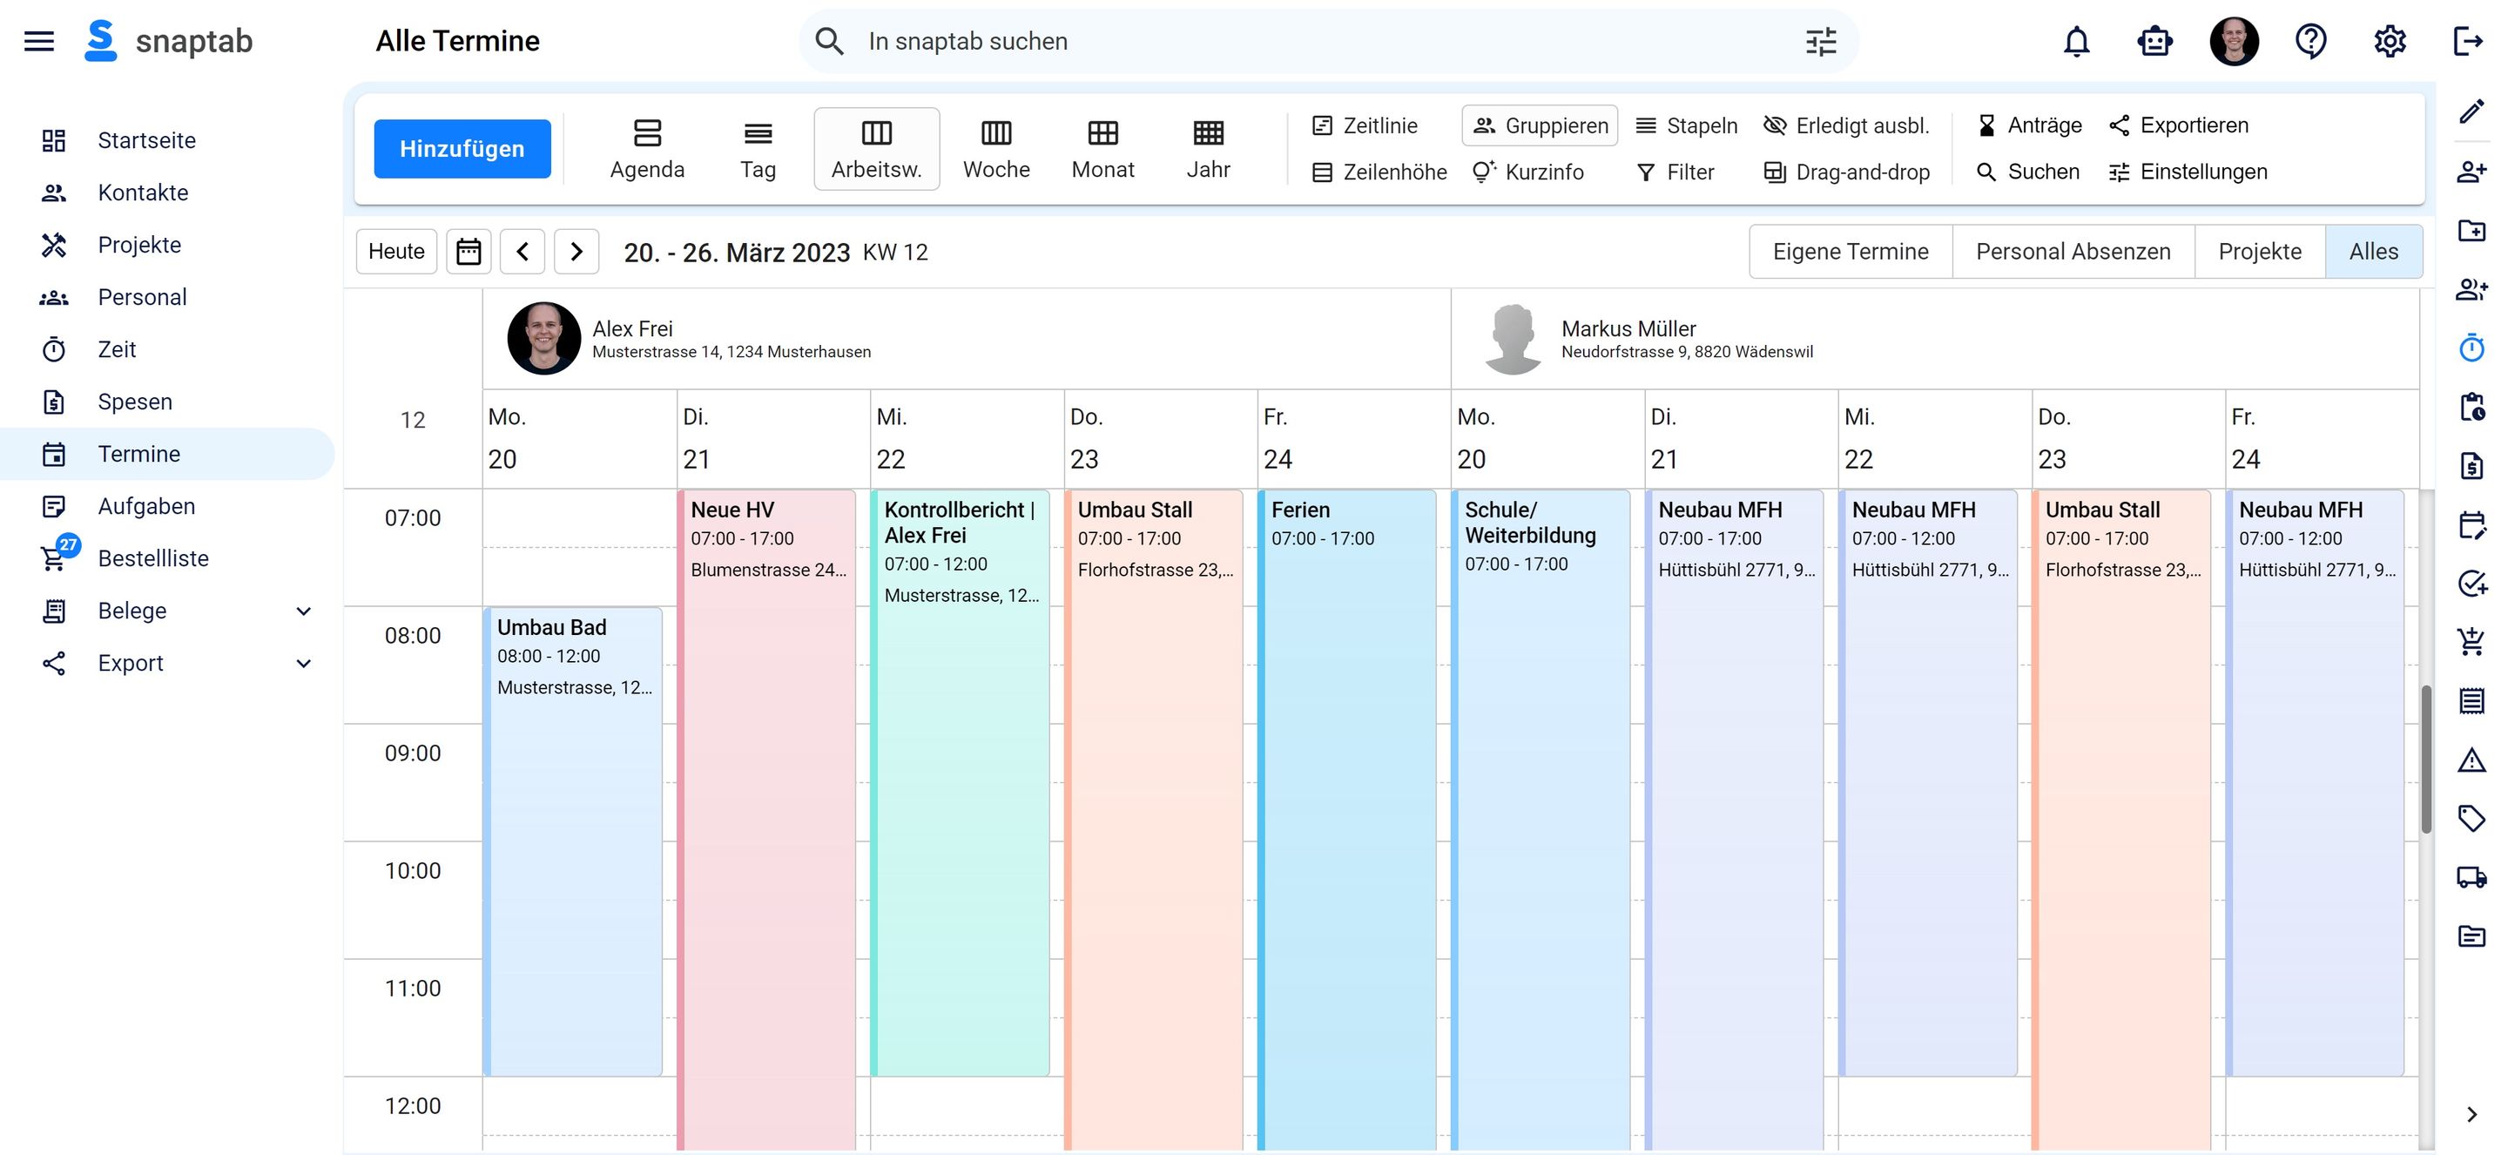Open search filter options icon

1820,41
